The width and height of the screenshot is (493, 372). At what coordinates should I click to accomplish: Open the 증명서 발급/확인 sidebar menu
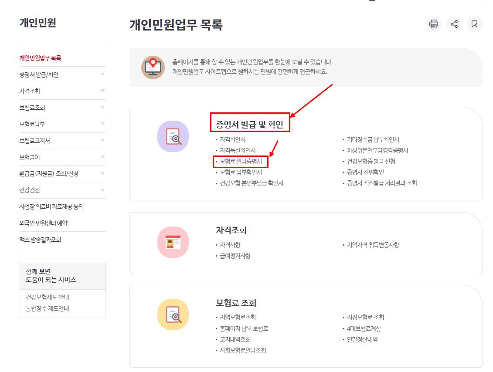coord(39,74)
